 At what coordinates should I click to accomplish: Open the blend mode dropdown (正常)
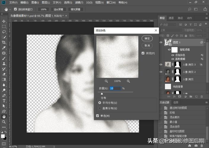tap(171, 30)
